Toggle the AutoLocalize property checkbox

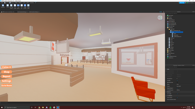[177, 98]
